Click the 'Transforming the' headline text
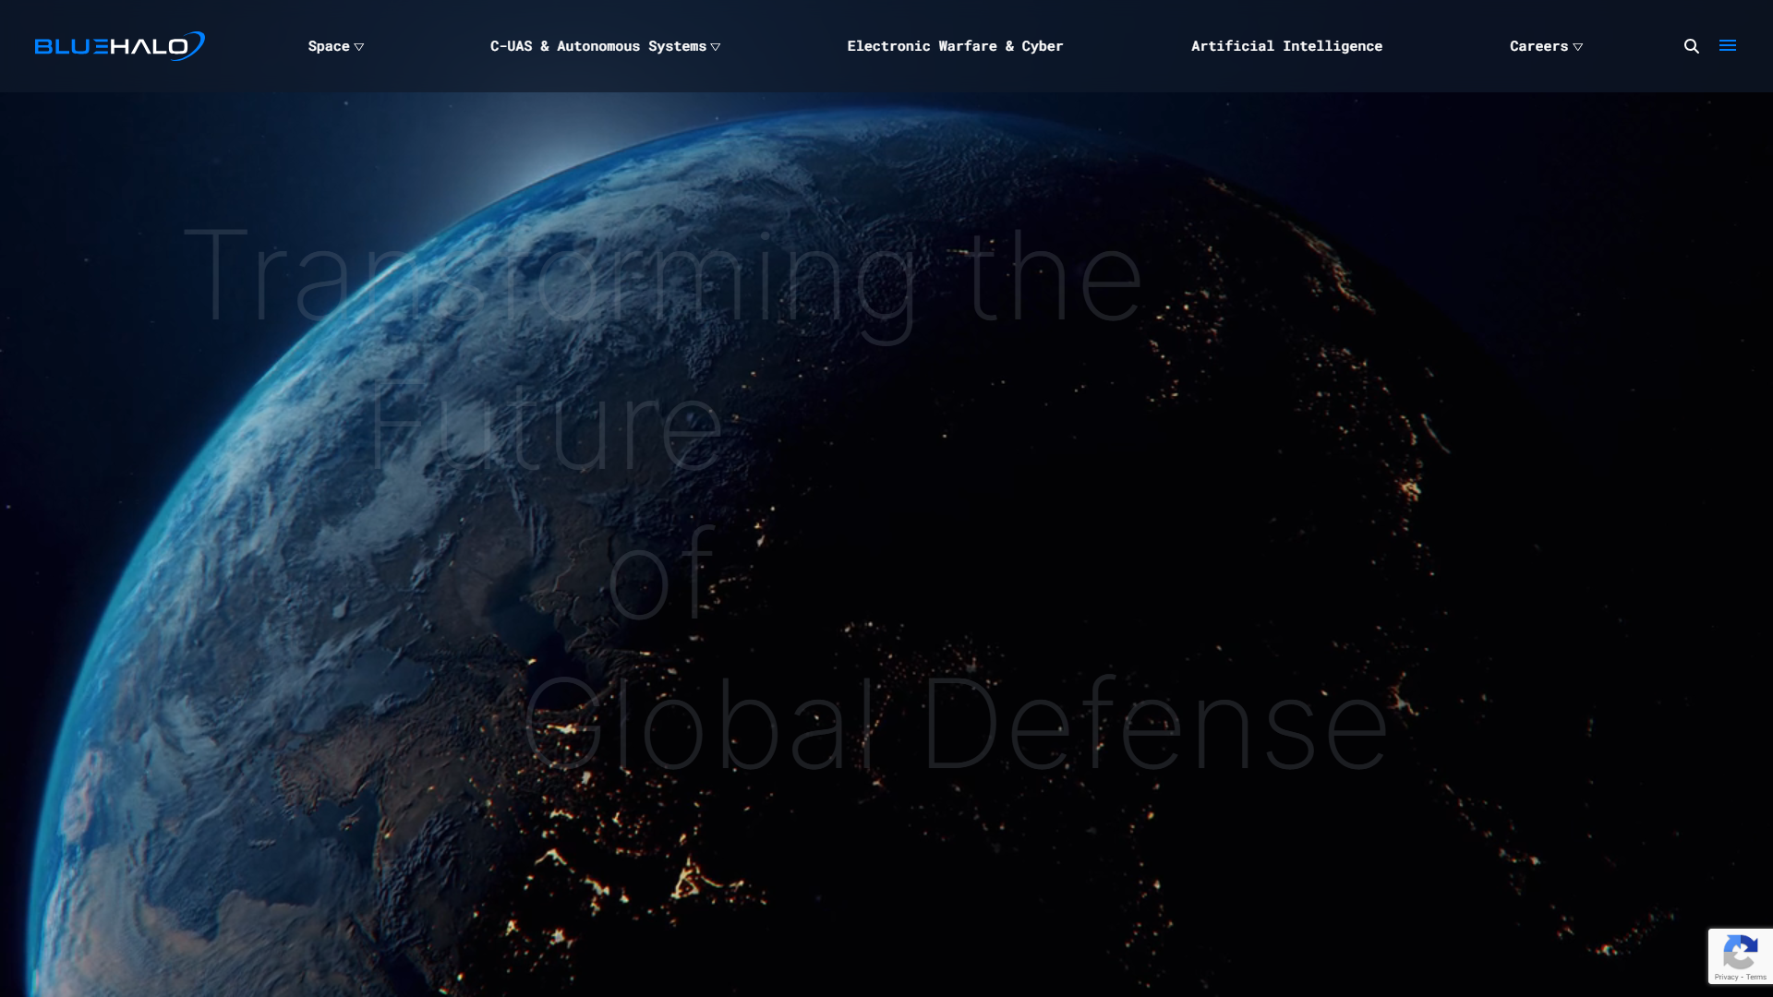 662,277
